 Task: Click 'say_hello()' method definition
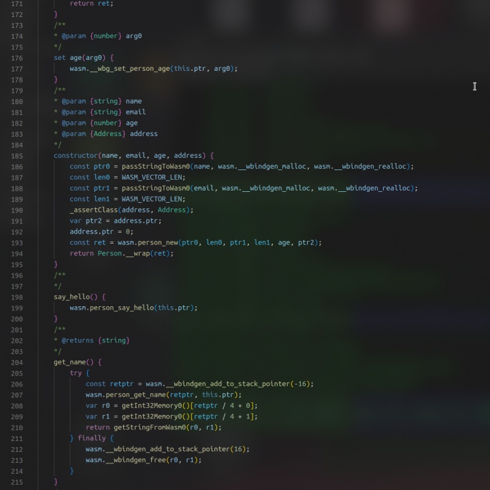pyautogui.click(x=76, y=297)
